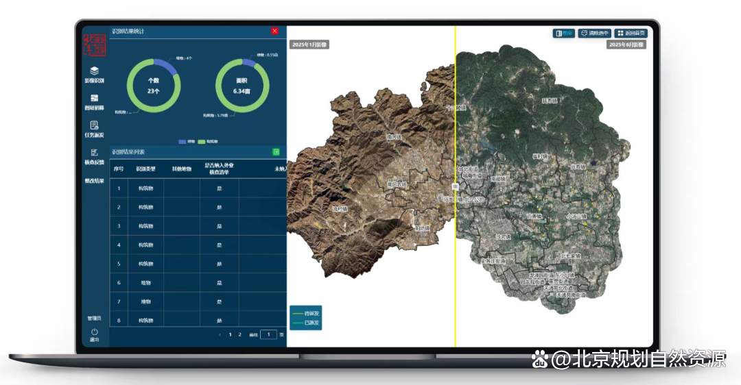The width and height of the screenshot is (741, 385).
Task: Select the 核查反馈 sidebar icon
Action: pyautogui.click(x=95, y=152)
